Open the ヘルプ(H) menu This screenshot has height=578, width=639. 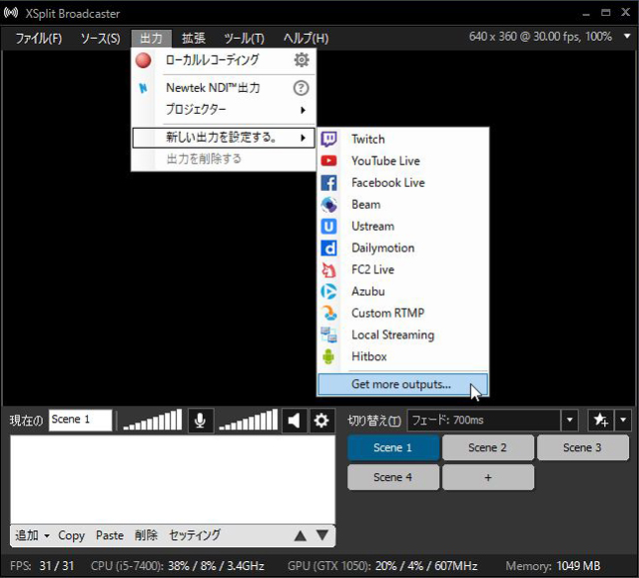(307, 38)
